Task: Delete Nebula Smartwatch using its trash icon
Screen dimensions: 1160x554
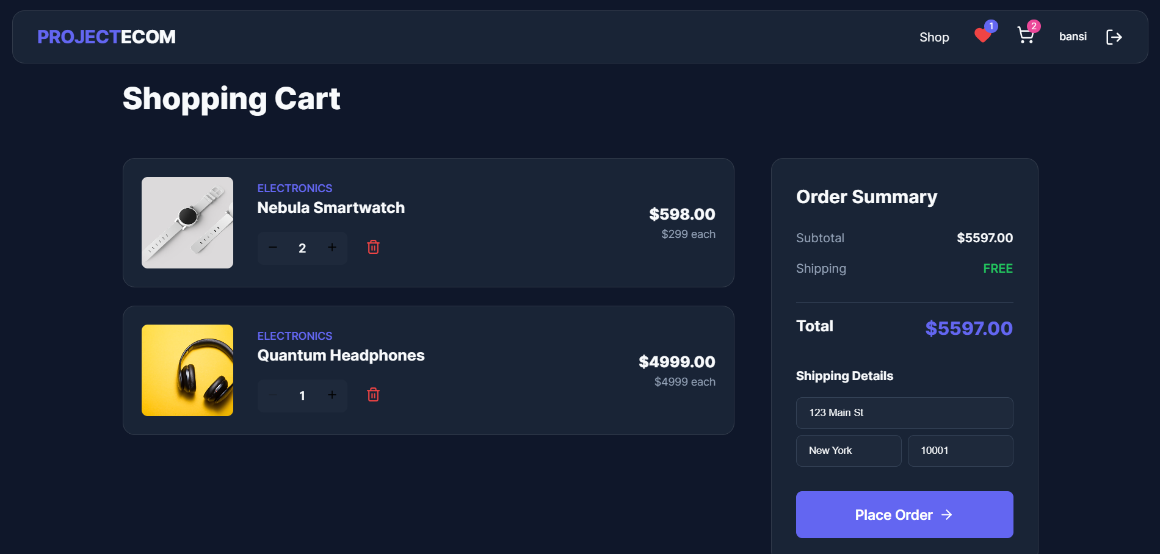Action: (373, 247)
